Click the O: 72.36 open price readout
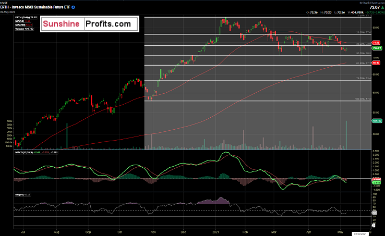 click(312, 13)
